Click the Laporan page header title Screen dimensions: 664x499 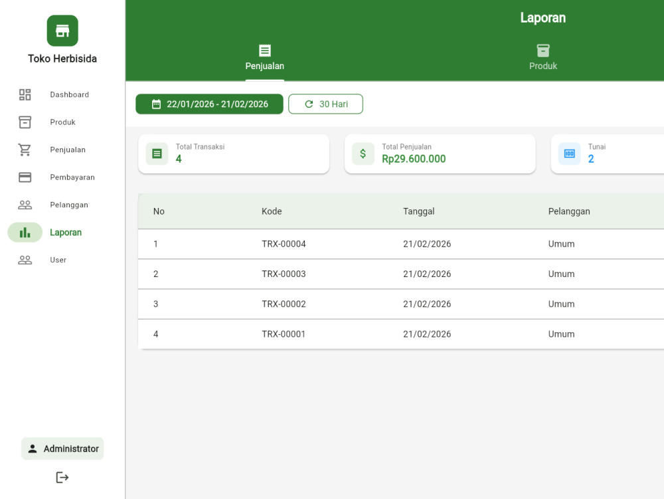click(x=543, y=18)
